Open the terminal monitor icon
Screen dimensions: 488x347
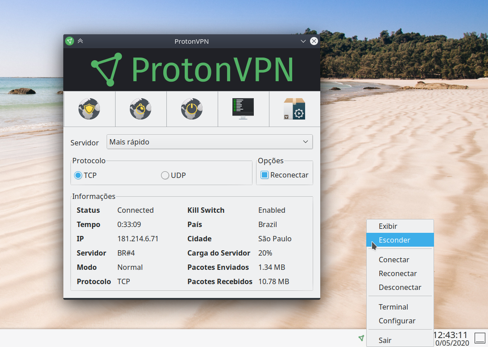coord(243,109)
